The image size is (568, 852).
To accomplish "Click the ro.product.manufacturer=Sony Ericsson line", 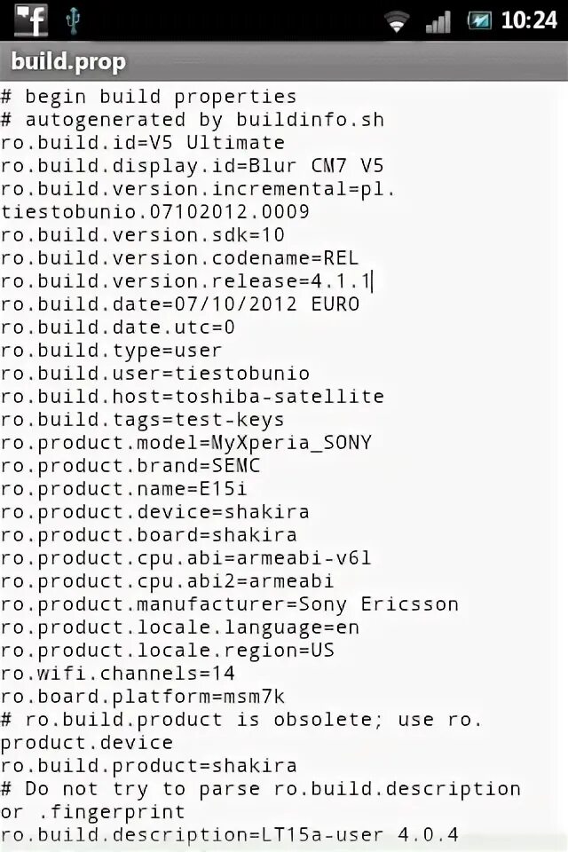I will [230, 604].
